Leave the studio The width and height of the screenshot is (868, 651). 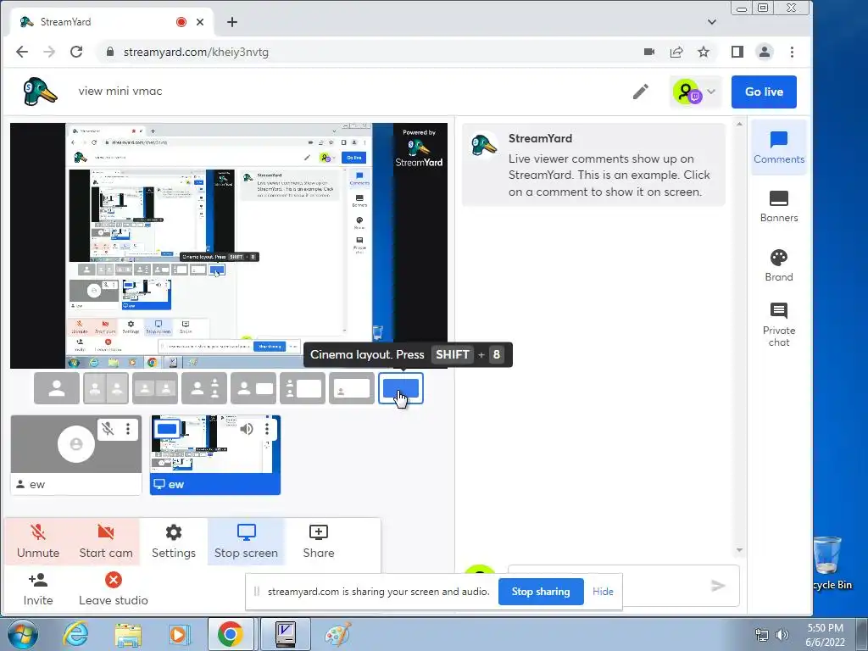(x=114, y=590)
